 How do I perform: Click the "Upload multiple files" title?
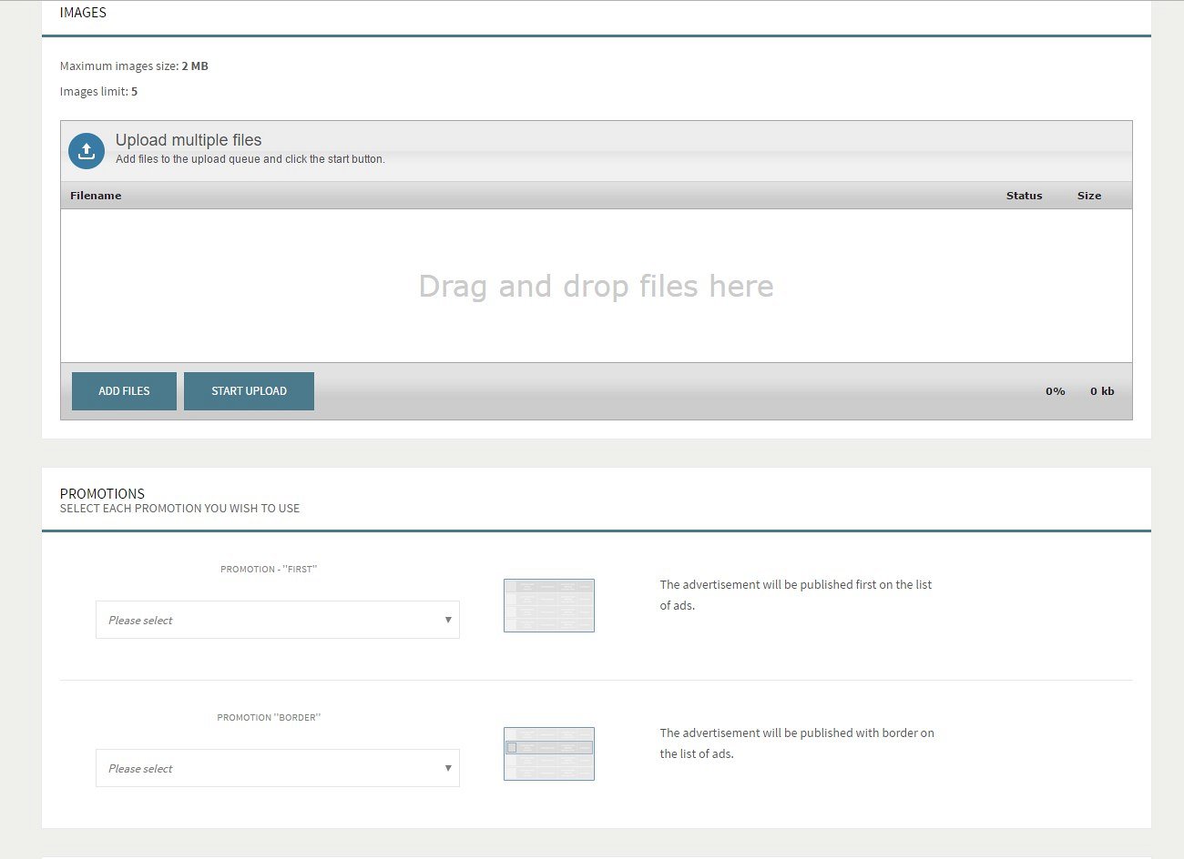pos(189,140)
